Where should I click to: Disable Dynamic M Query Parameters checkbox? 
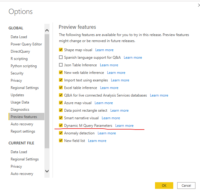pos(61,125)
